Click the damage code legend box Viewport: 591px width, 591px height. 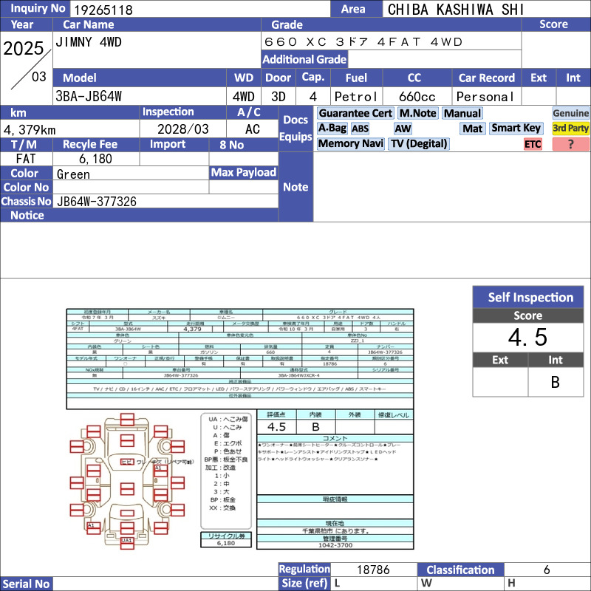pos(226,471)
